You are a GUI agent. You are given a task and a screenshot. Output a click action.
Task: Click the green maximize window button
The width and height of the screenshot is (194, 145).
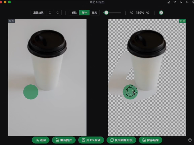click(x=9, y=2)
